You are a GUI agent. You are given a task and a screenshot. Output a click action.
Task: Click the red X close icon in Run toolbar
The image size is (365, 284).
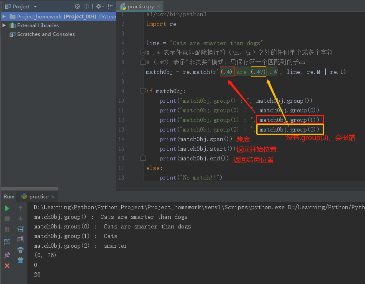tap(7, 265)
